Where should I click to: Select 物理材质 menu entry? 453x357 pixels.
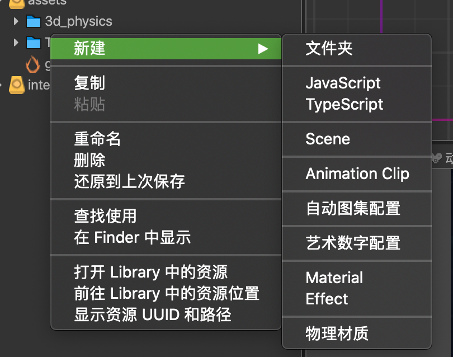(x=337, y=334)
